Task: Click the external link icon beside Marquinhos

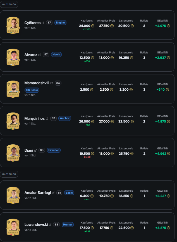Action: 47,119
